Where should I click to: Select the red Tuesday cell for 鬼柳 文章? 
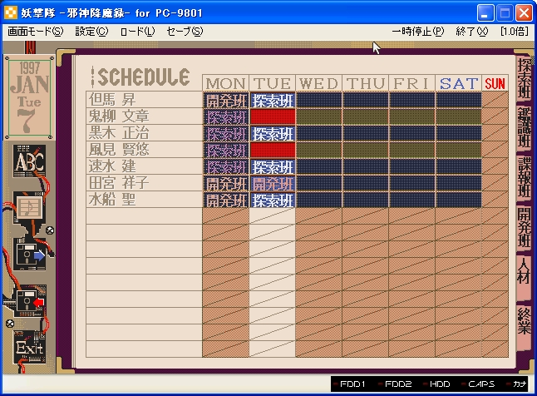pyautogui.click(x=273, y=116)
